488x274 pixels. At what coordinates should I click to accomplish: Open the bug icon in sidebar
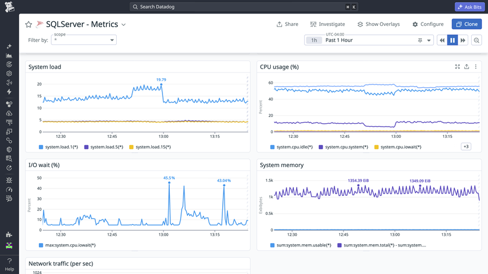[x=9, y=180]
